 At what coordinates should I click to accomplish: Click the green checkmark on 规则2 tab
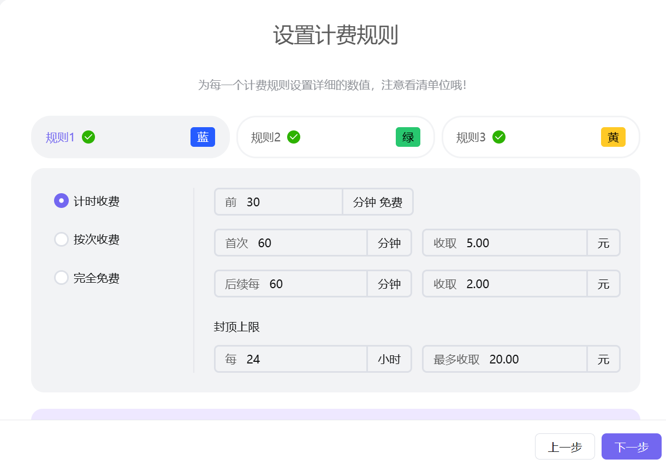click(293, 137)
